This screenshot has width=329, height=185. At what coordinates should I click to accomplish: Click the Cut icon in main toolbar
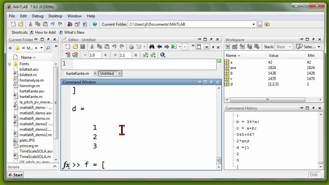click(30, 24)
